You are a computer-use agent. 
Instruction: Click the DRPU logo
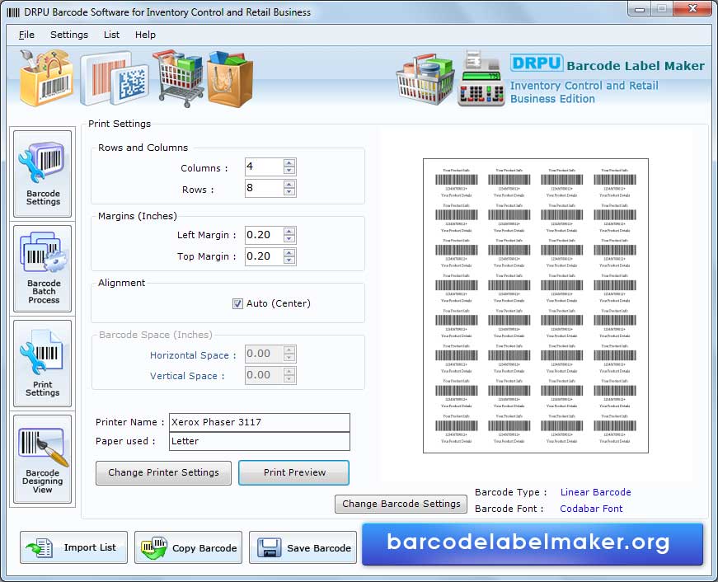point(536,63)
